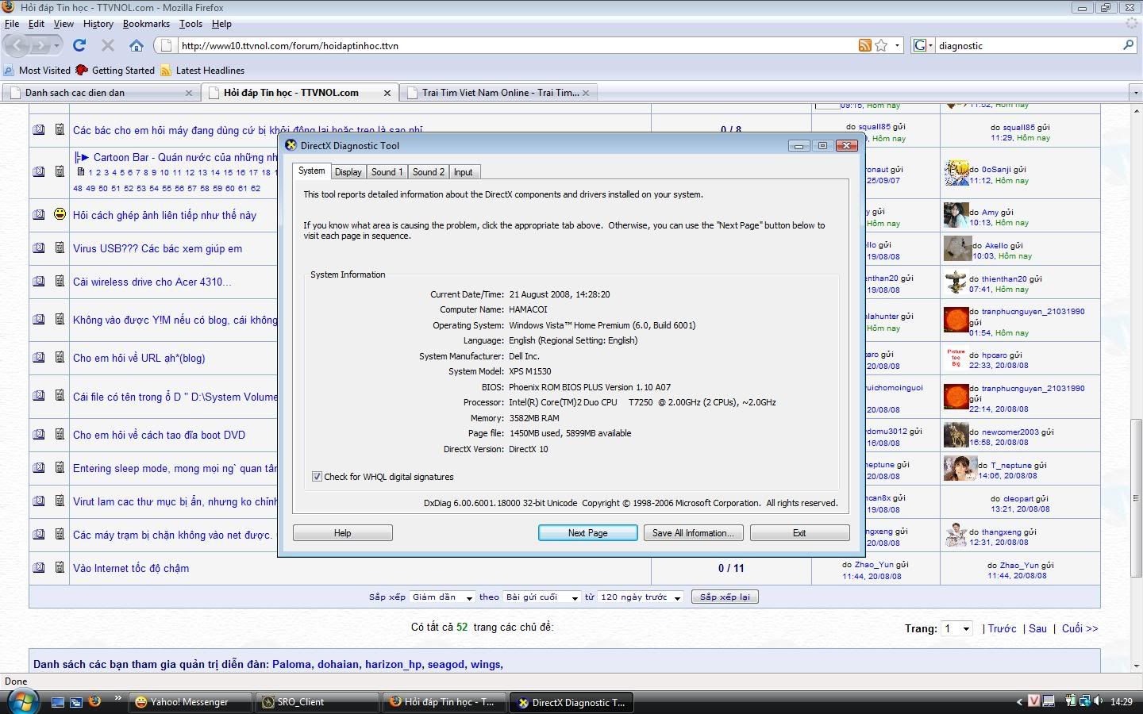This screenshot has height=714, width=1143.
Task: Switch to Yahoo! Messenger taskbar button
Action: click(x=190, y=702)
